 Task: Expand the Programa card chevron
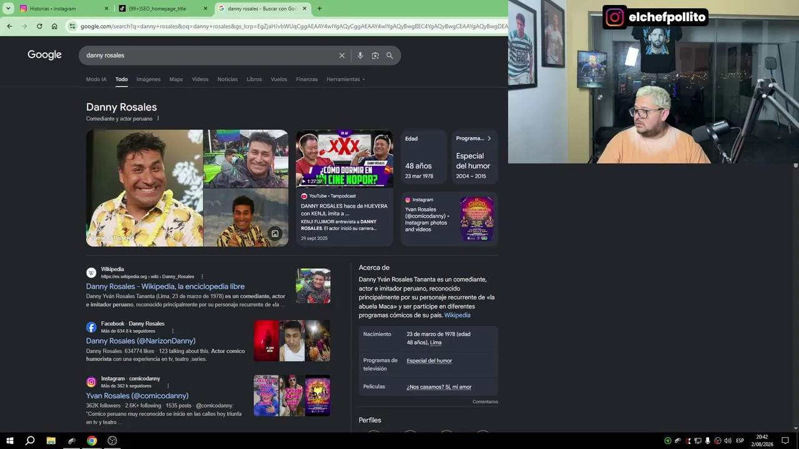tap(489, 138)
